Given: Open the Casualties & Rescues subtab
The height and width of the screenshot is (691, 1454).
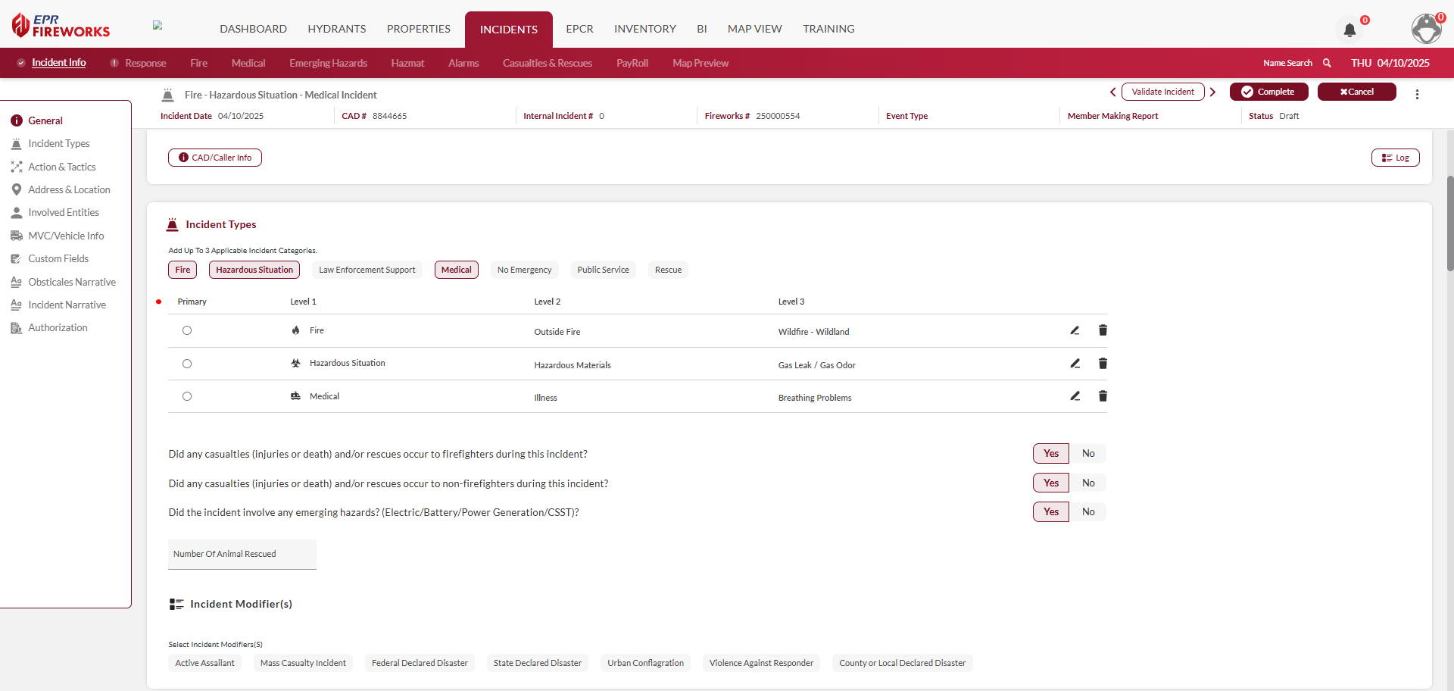Looking at the screenshot, I should (547, 63).
